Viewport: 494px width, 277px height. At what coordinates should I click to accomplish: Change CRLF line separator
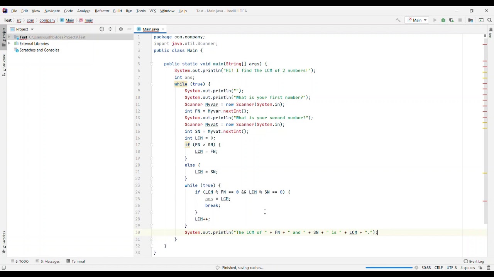pos(439,268)
